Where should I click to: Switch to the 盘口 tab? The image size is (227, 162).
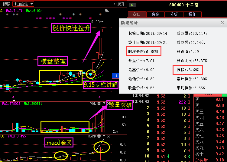point(137,14)
